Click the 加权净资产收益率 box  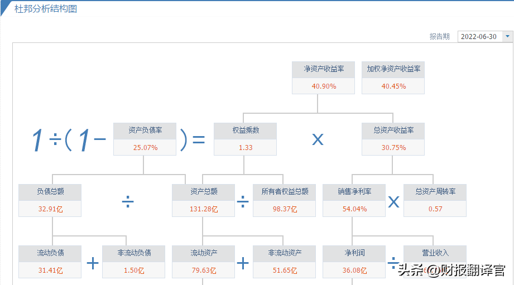click(393, 78)
